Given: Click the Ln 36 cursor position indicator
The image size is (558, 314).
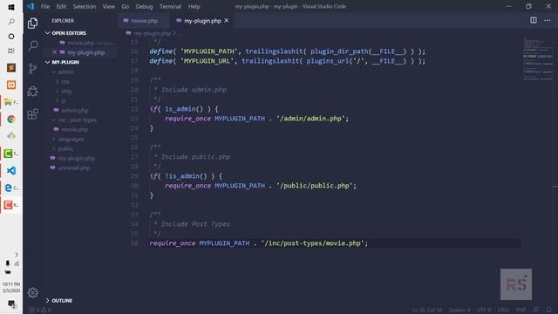Looking at the screenshot, I should click(x=426, y=311).
